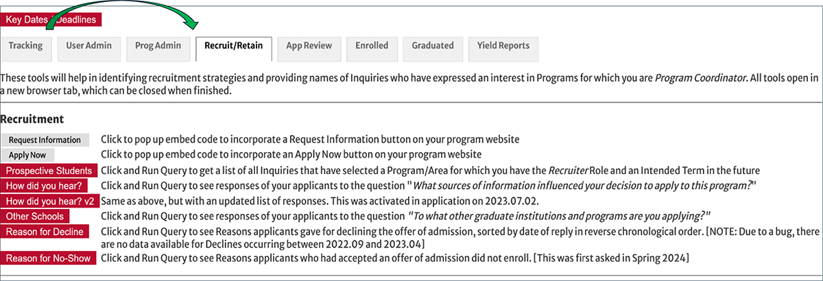Click the How did you hear? v2 button
The width and height of the screenshot is (823, 281).
coord(49,201)
